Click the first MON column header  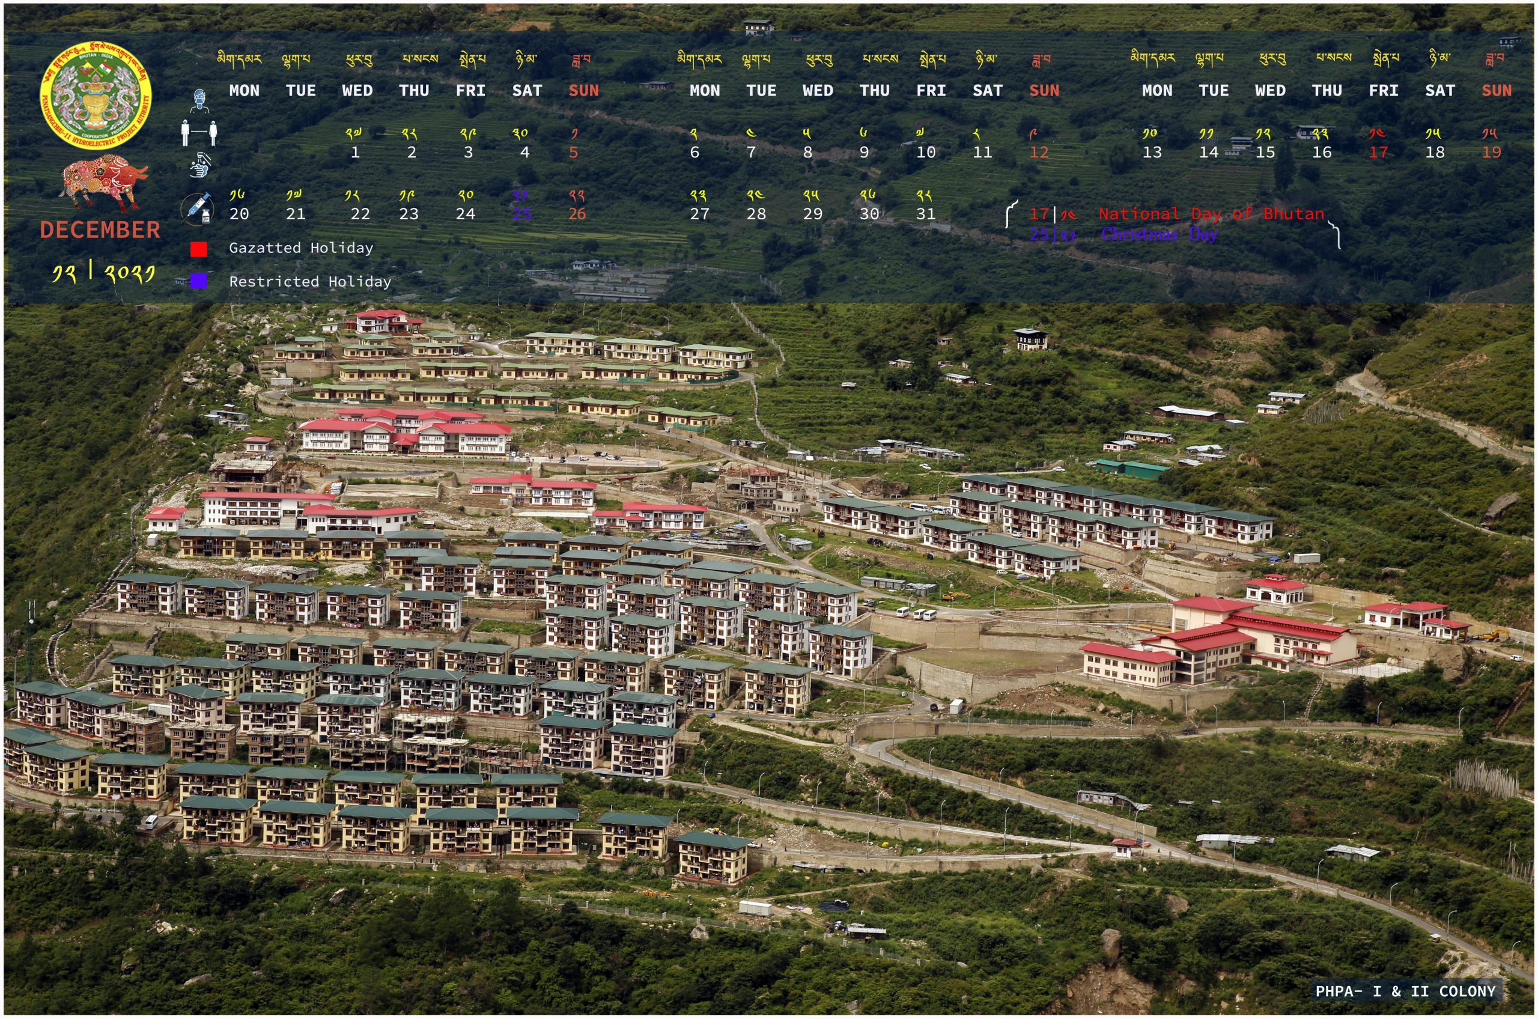(245, 91)
